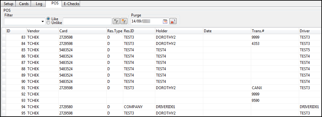
Task: Click ID cell 85
Action: click(16, 50)
